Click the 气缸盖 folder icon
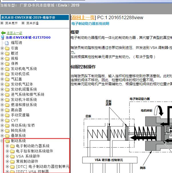Image resolution: width=172 pixels, height=173 pixels. (7, 79)
